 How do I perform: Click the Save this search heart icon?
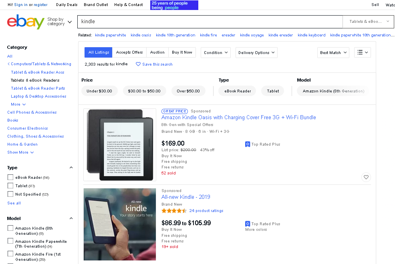[138, 64]
